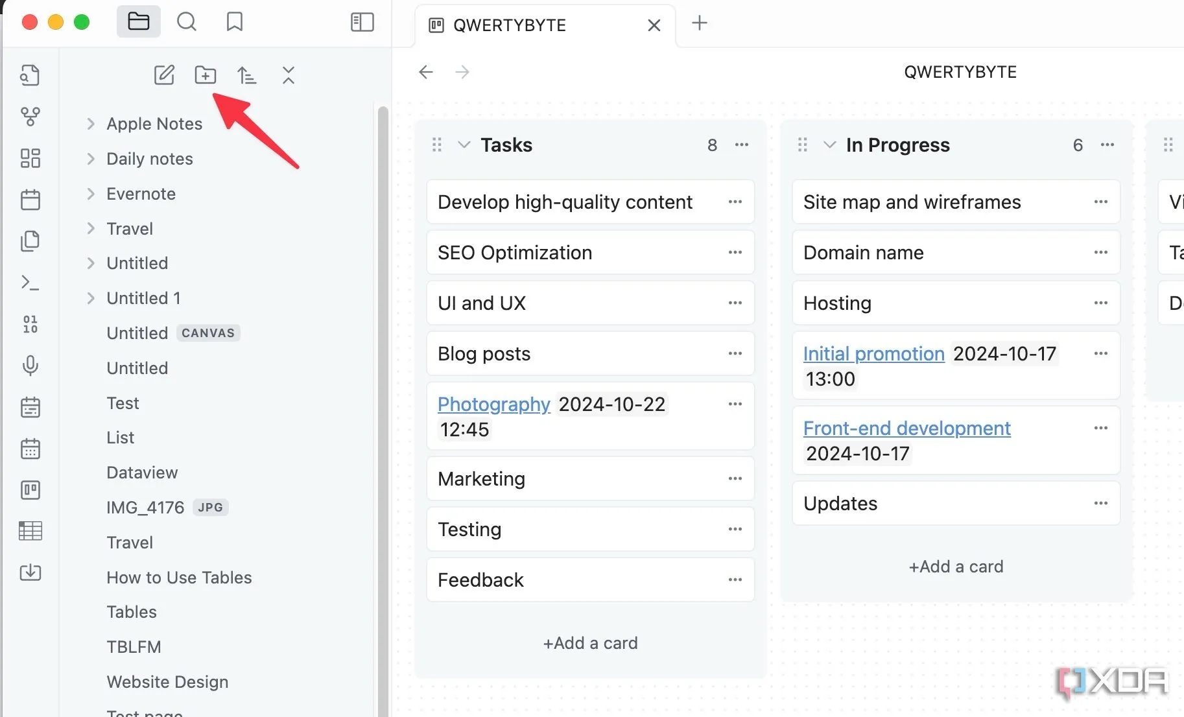Open the In Progress lane options menu

click(1107, 145)
